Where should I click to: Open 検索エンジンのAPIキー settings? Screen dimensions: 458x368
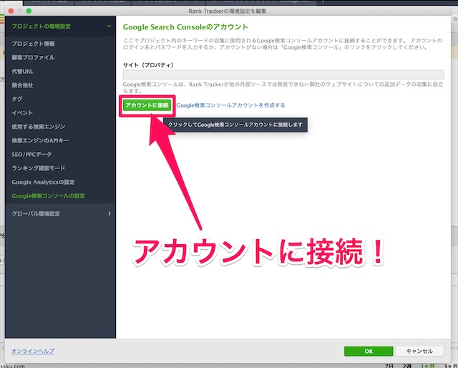pos(40,140)
